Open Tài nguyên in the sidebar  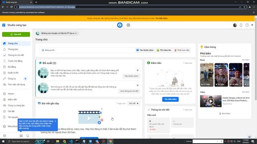[16, 117]
